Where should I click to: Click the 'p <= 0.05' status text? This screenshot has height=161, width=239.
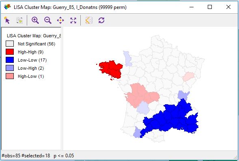point(64,156)
